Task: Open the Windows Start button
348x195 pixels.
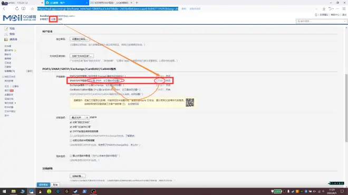Action: pos(4,191)
